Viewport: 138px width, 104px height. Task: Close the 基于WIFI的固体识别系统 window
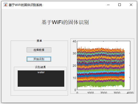tap(131, 5)
